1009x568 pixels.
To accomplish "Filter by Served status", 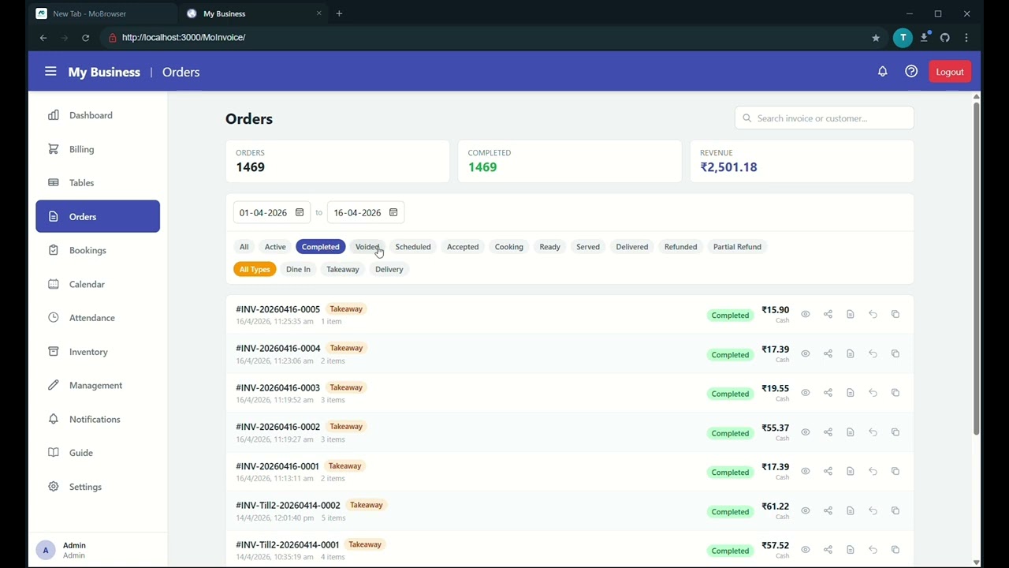I will point(588,247).
